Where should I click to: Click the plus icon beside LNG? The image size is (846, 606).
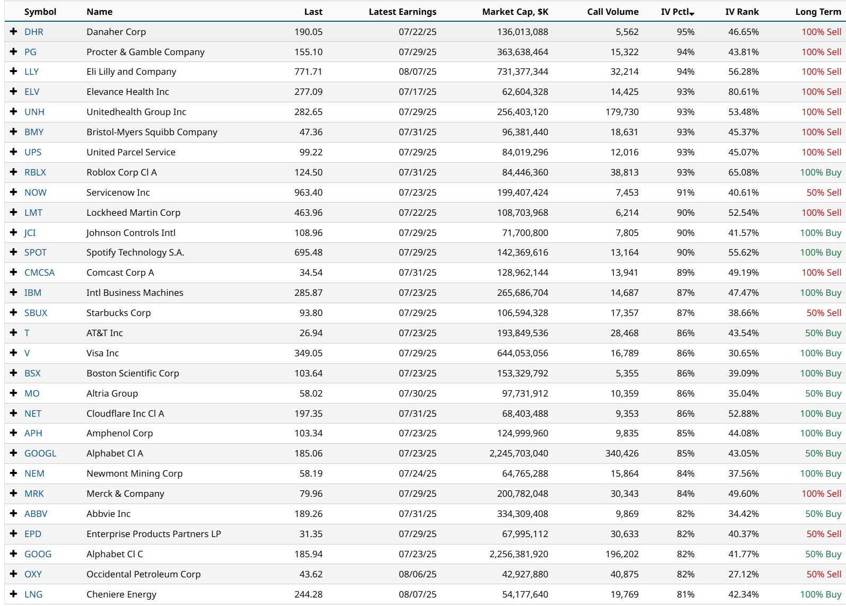pos(14,594)
